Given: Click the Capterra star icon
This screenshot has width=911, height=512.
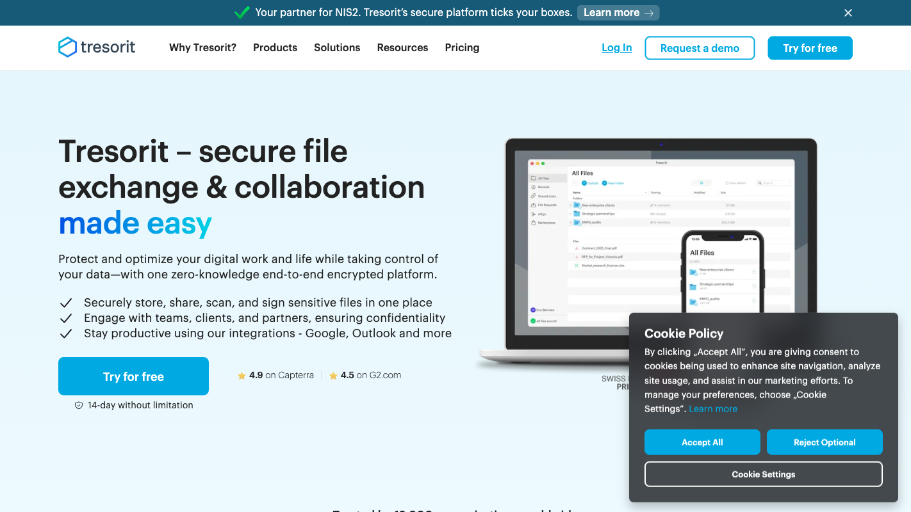Looking at the screenshot, I should click(242, 376).
